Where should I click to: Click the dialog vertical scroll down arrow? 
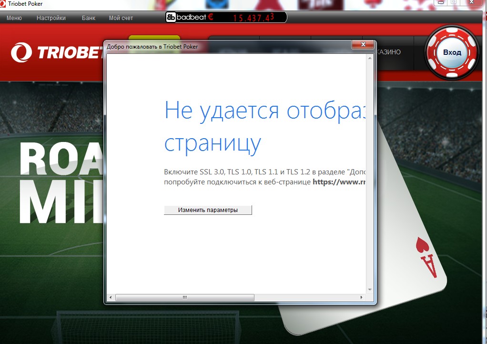point(370,290)
